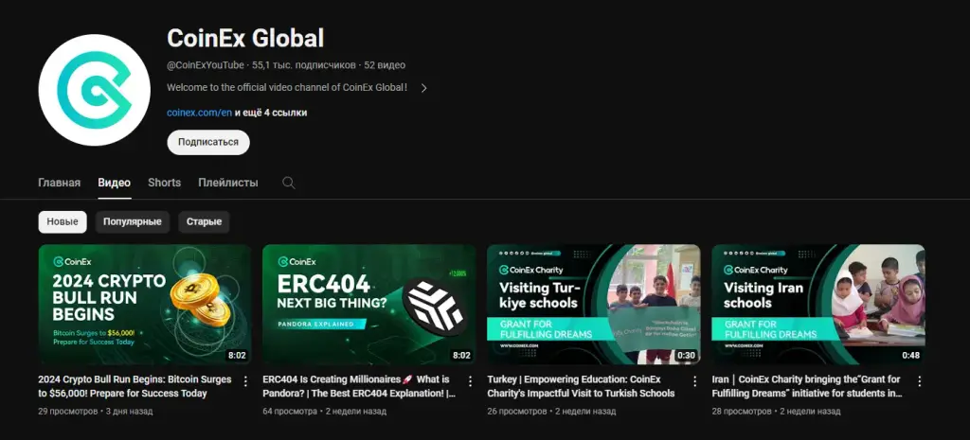Image resolution: width=970 pixels, height=440 pixels.
Task: Play the 2024 Crypto Bull Run thumbnail
Action: (145, 305)
